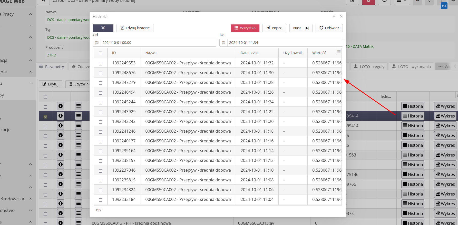Toggle select-all checkbox in Historia table header

[x=101, y=53]
